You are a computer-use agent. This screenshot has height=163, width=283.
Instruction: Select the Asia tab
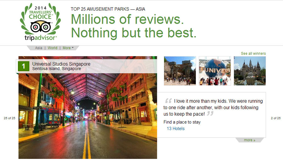(39, 48)
